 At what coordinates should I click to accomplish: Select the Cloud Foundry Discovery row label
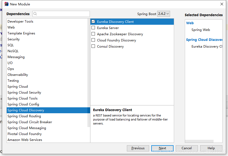[116, 40]
